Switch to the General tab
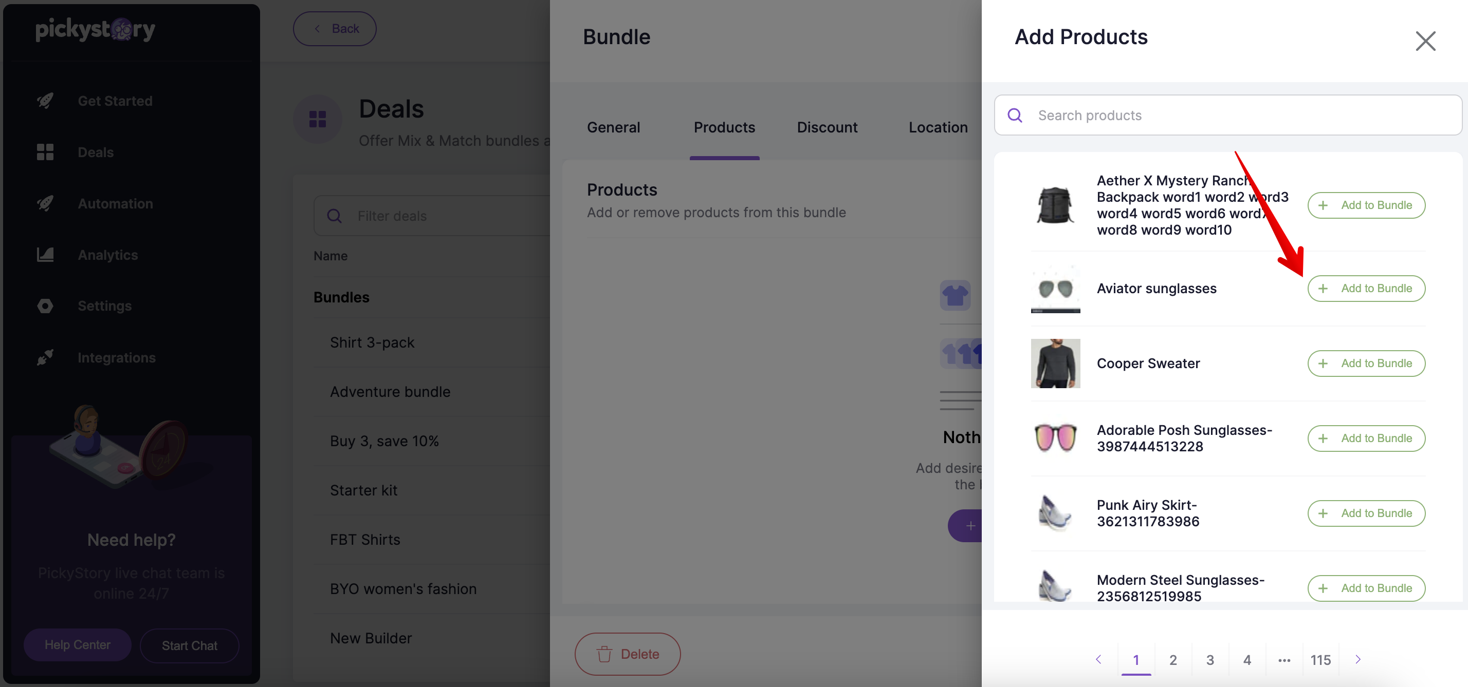The height and width of the screenshot is (687, 1468). point(613,127)
